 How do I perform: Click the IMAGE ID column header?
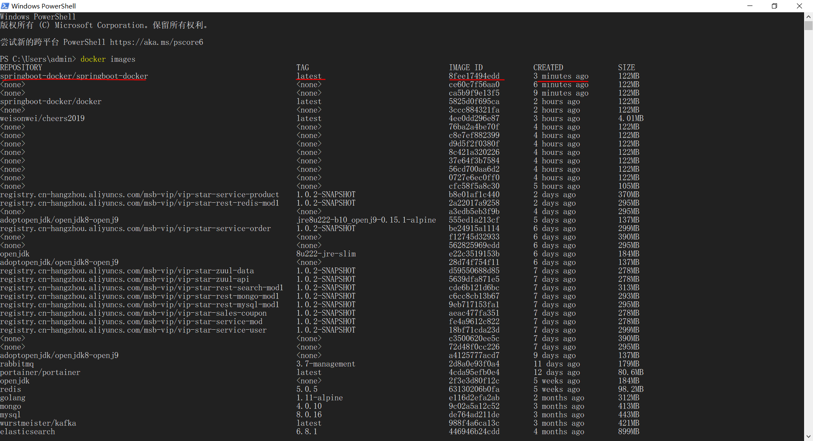(x=466, y=68)
